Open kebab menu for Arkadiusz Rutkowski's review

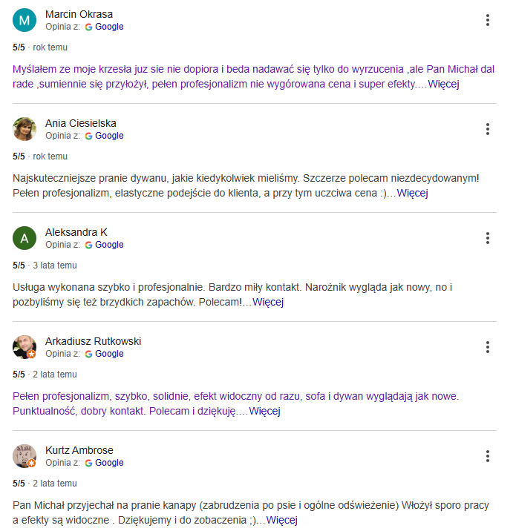[x=487, y=348]
